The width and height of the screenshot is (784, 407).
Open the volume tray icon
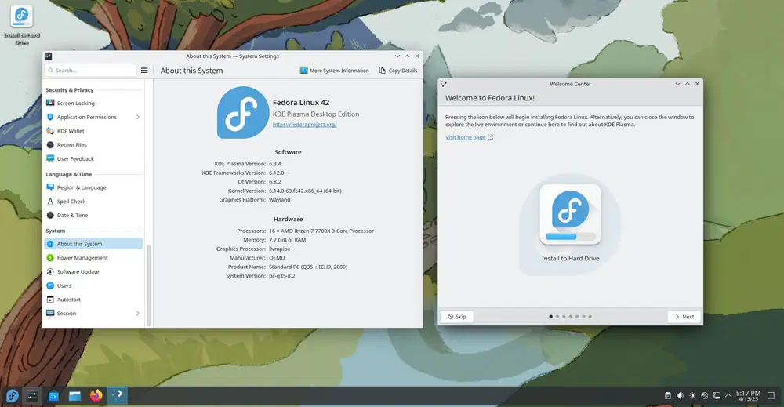680,395
